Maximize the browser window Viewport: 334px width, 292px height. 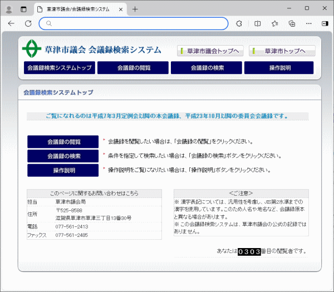tap(307, 8)
